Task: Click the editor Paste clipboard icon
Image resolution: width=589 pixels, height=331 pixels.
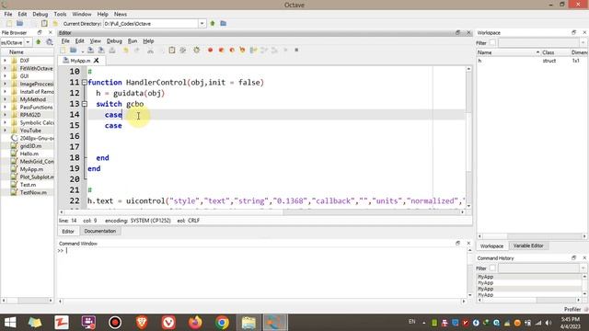Action: click(172, 50)
